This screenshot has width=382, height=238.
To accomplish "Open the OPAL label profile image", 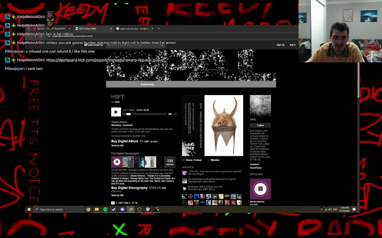I will pyautogui.click(x=260, y=106).
